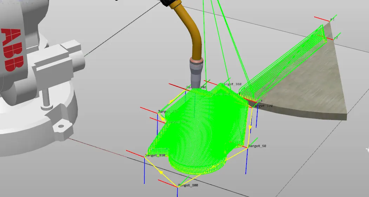Select the Target_110 label

coord(155,155)
